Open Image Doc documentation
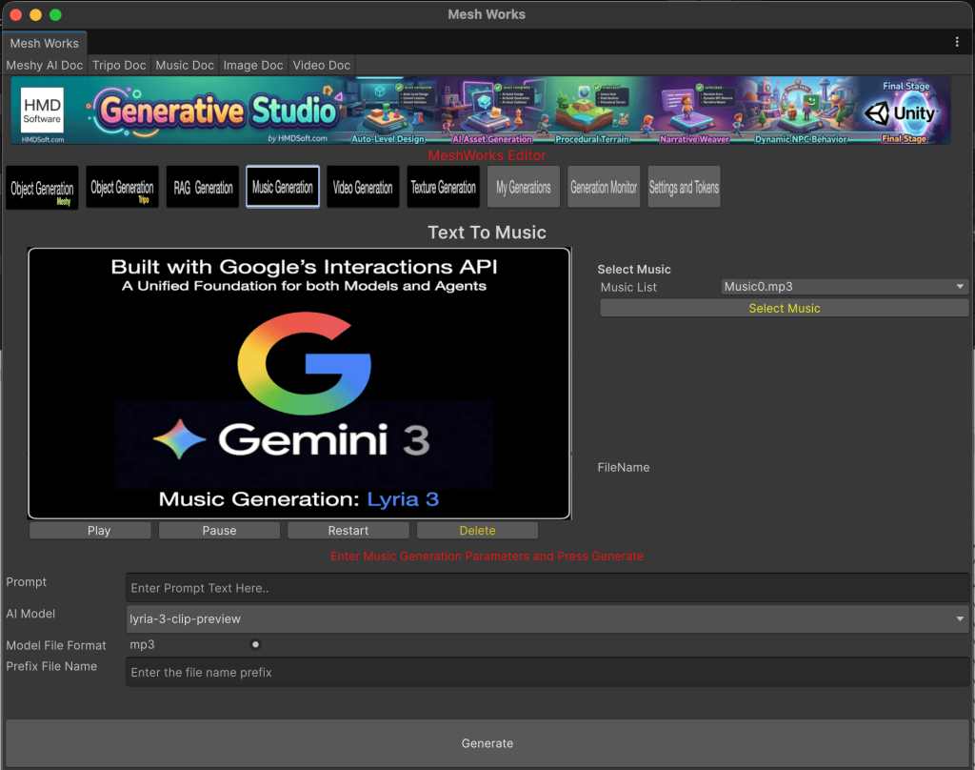This screenshot has width=975, height=770. tap(253, 66)
